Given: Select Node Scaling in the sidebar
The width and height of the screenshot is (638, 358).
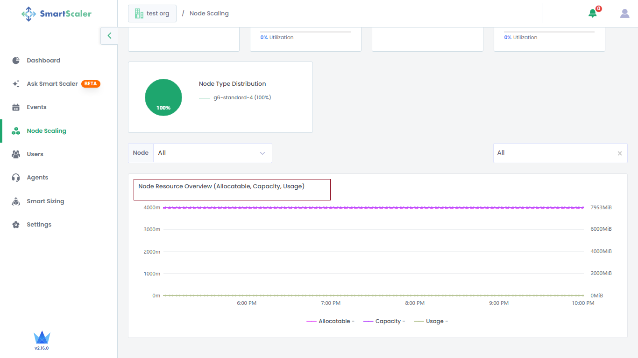Looking at the screenshot, I should pos(46,131).
